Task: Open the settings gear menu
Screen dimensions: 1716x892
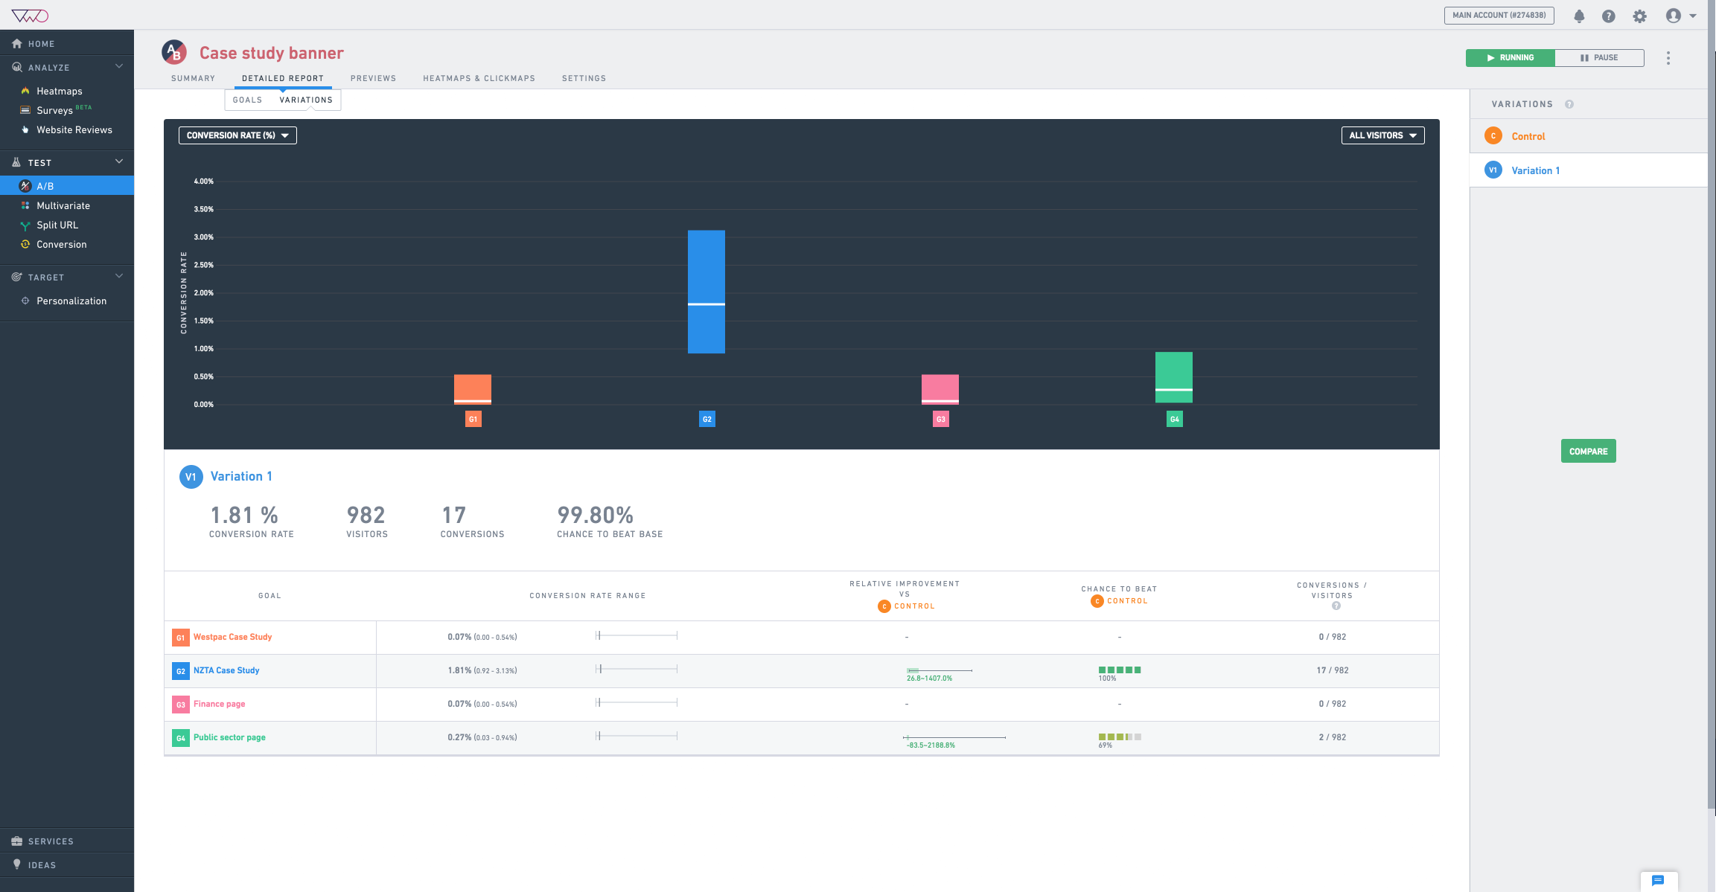Action: tap(1639, 15)
